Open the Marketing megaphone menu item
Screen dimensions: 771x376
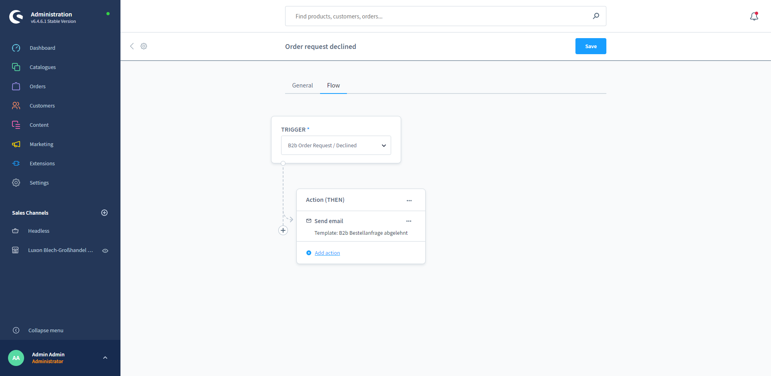pos(41,144)
